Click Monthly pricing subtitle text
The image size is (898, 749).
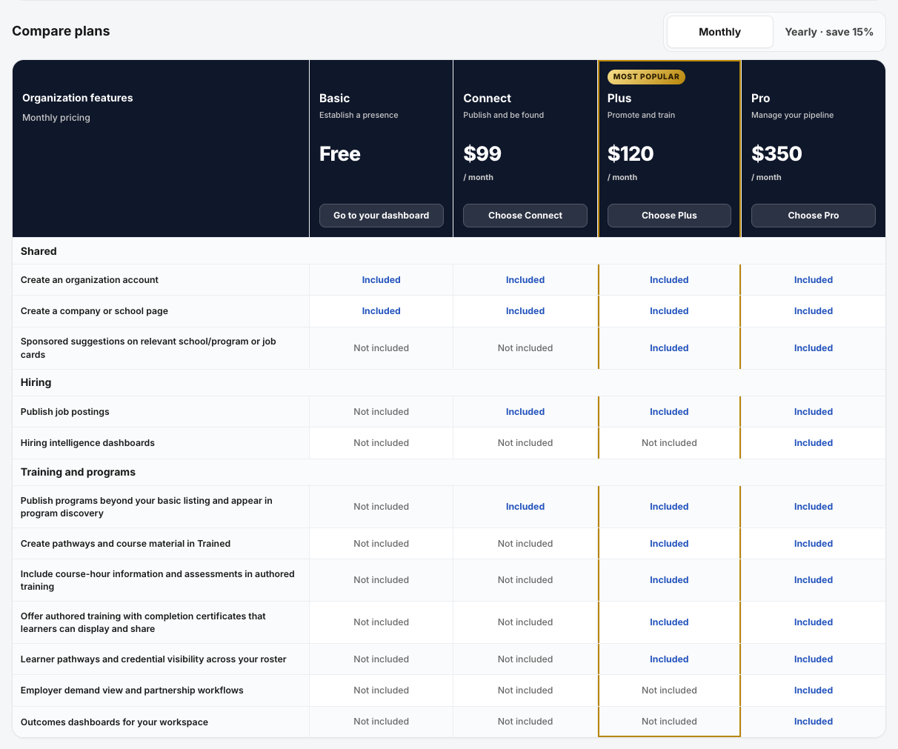pyautogui.click(x=56, y=118)
